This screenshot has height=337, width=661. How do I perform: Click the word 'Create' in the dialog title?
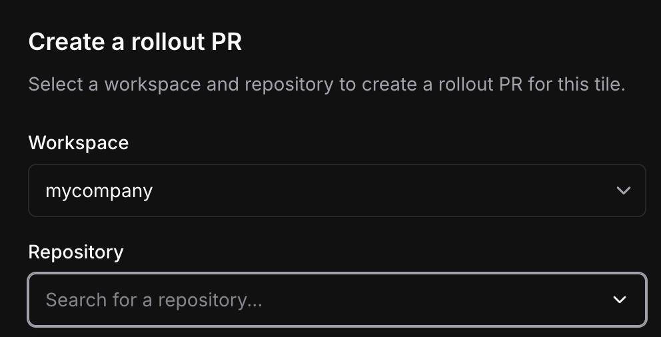point(65,43)
